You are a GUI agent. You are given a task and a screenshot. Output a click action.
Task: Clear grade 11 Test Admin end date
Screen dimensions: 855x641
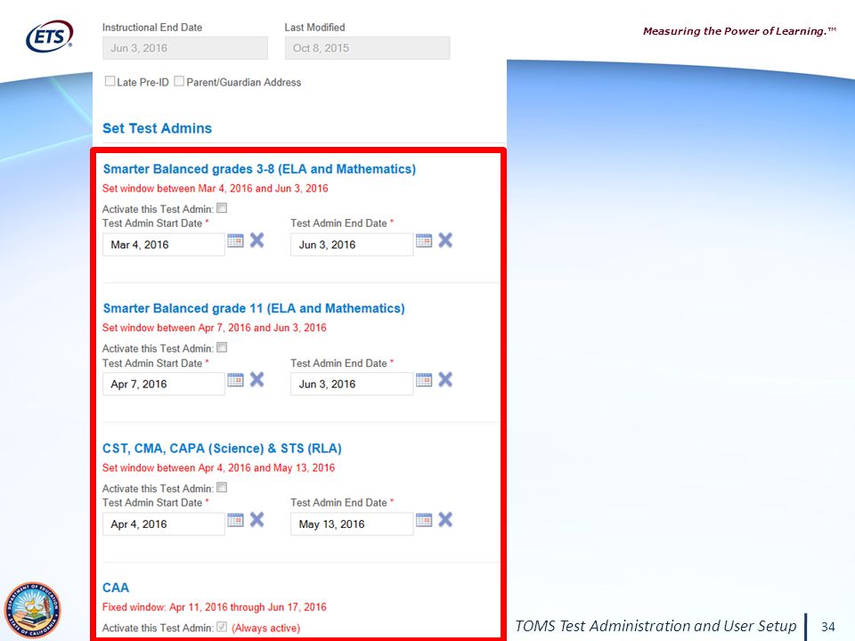tap(445, 380)
